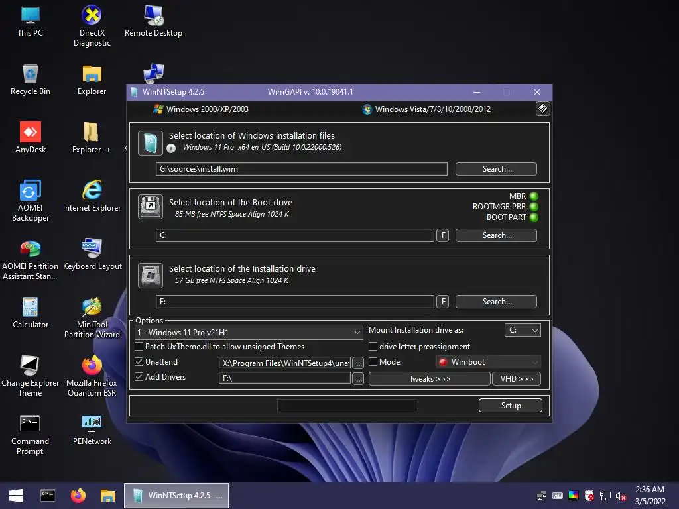Click the BOOT PART green indicator
Screen dimensions: 679x509
pos(534,217)
